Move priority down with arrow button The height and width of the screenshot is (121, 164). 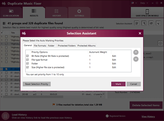click(136, 59)
